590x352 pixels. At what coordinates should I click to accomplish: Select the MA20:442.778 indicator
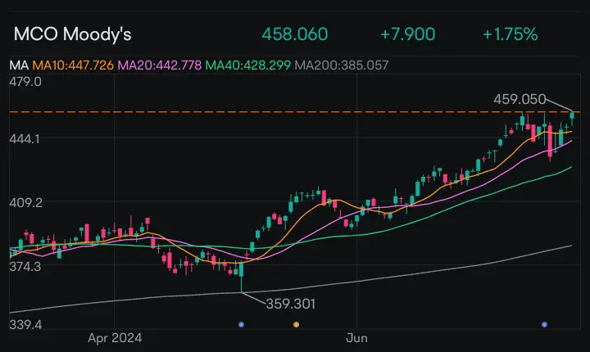160,65
